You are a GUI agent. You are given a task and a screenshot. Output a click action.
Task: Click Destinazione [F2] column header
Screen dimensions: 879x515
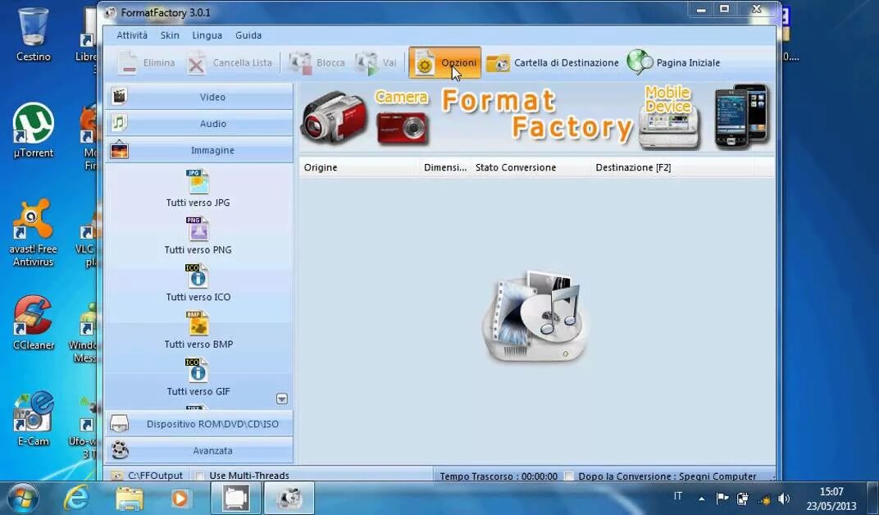click(672, 167)
